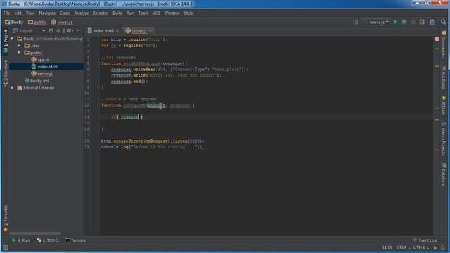Click Collapse All icon in Project panel
Image resolution: width=450 pixels, height=253 pixels.
click(x=58, y=31)
